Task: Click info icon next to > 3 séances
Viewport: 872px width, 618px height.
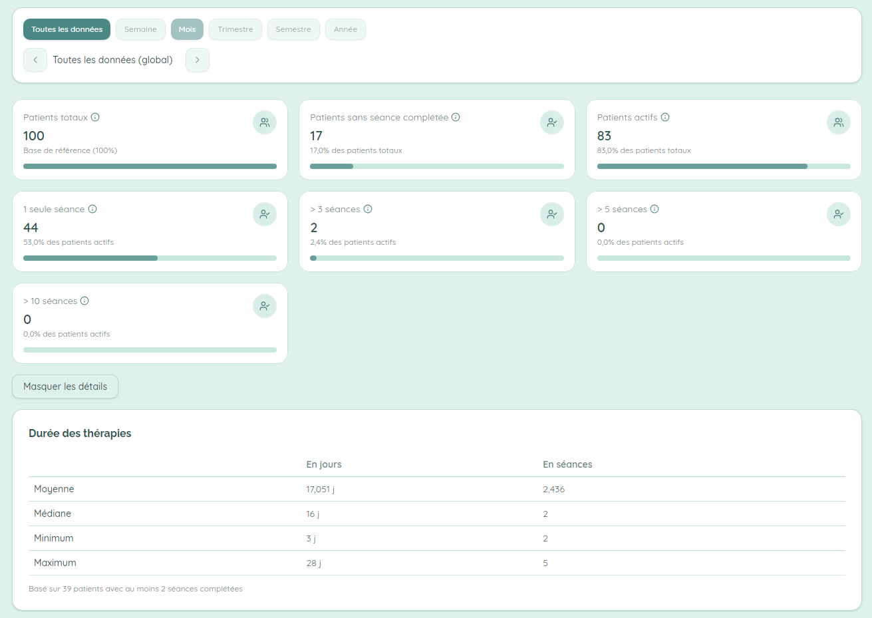Action: [x=368, y=209]
